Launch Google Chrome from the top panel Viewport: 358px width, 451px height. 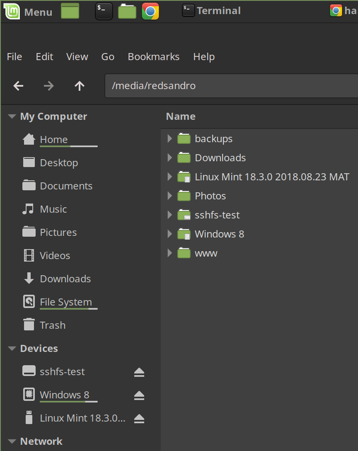point(150,11)
